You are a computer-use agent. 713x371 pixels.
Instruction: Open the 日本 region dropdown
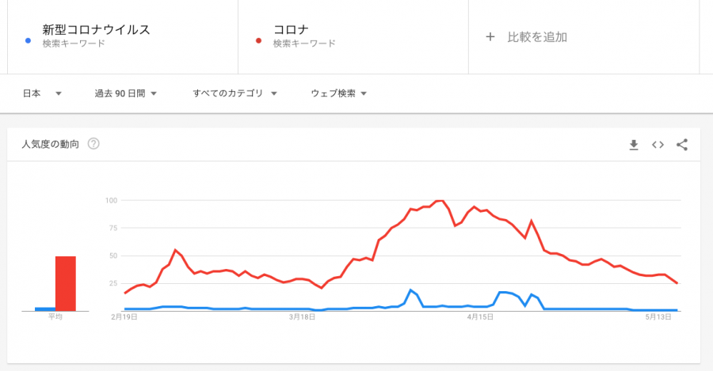[x=42, y=93]
